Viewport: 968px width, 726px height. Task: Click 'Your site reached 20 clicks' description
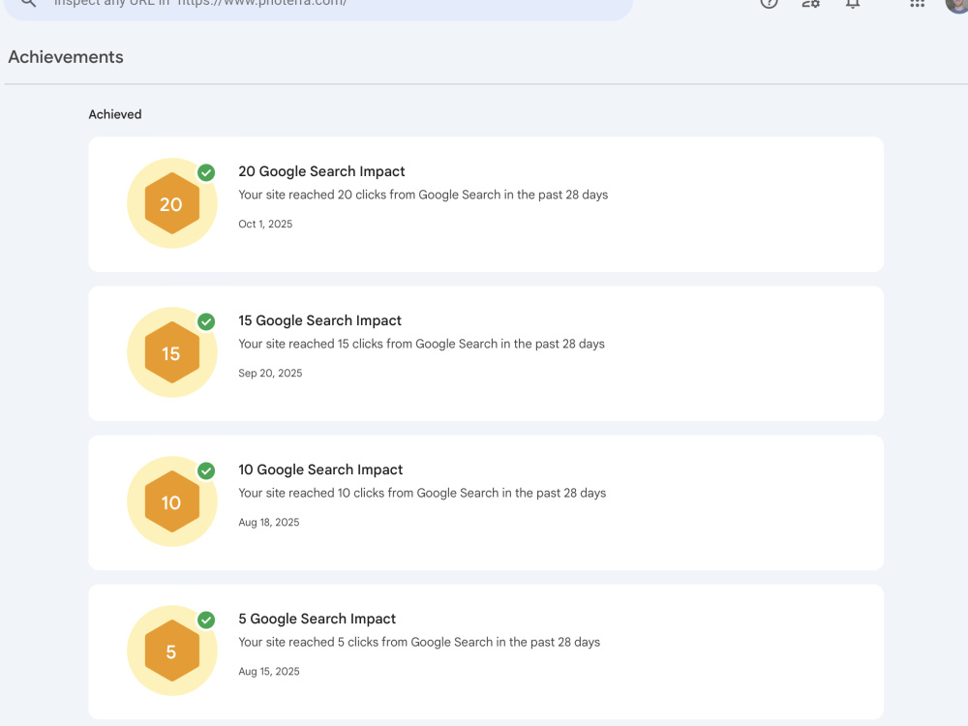[423, 196]
